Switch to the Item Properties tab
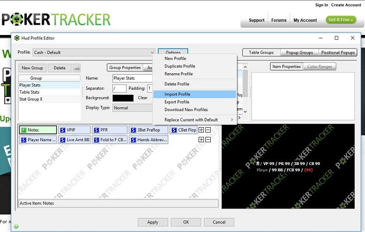Viewport: 365px width, 232px height. coord(287,66)
